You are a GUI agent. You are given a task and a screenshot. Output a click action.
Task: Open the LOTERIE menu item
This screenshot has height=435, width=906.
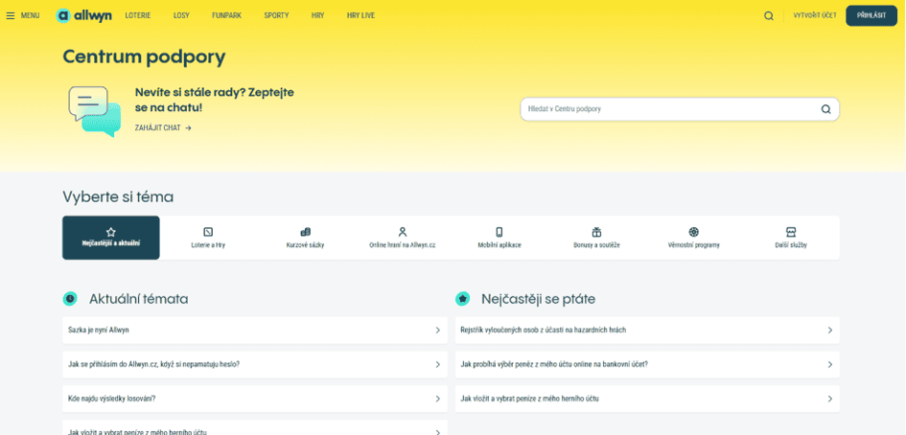point(137,16)
